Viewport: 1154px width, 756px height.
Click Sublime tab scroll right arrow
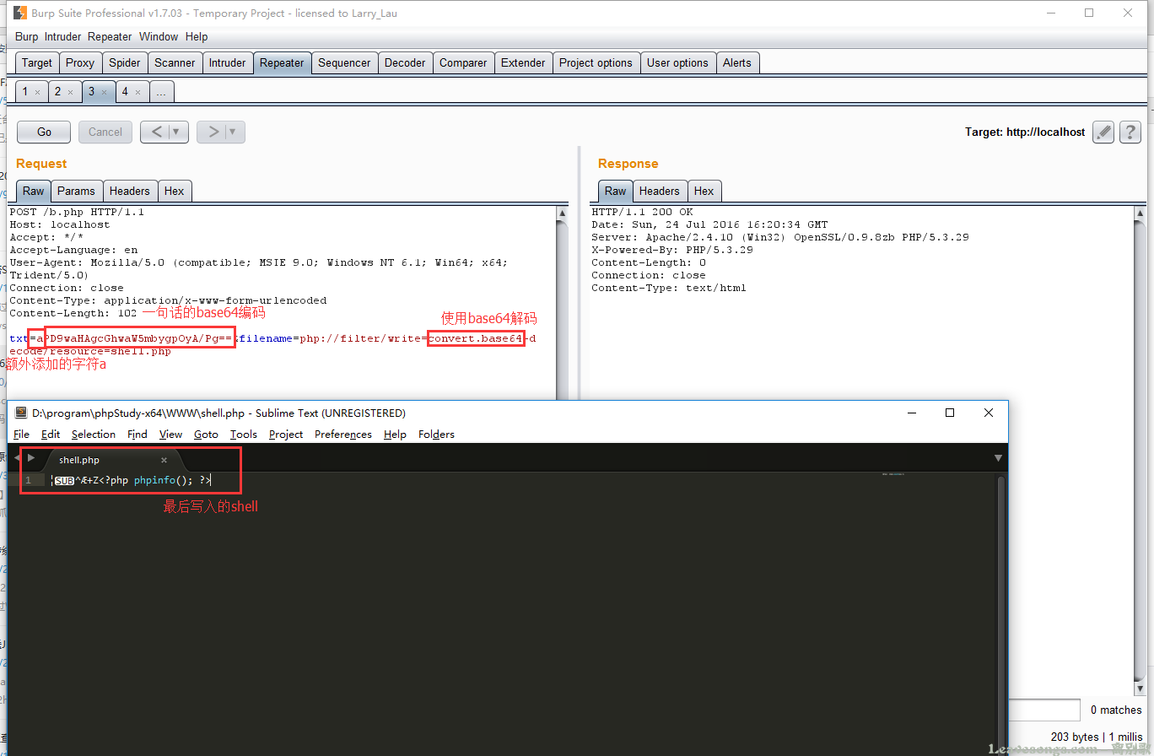31,457
